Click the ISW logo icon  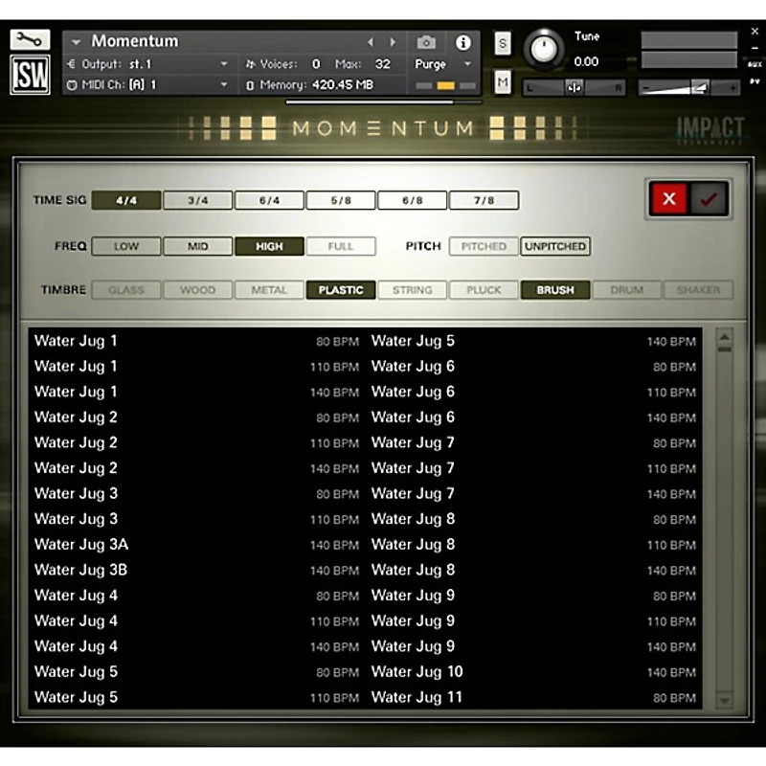[29, 75]
